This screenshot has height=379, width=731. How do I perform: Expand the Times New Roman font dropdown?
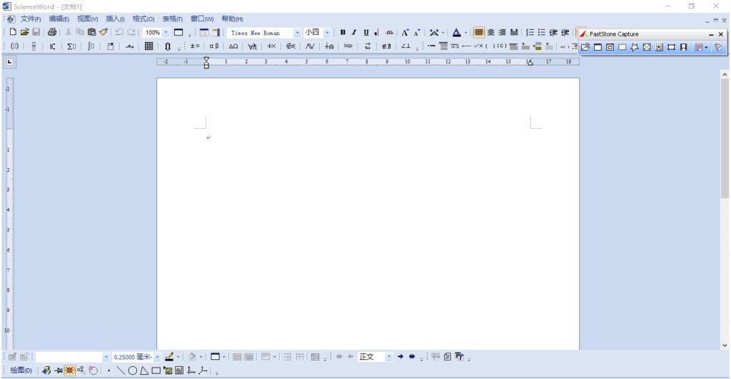point(298,33)
